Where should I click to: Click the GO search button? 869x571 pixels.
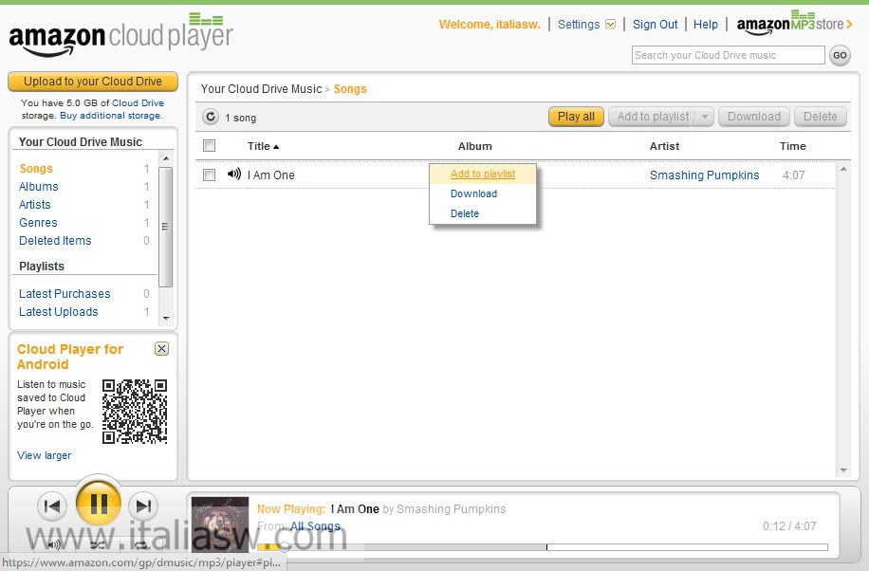[x=840, y=55]
